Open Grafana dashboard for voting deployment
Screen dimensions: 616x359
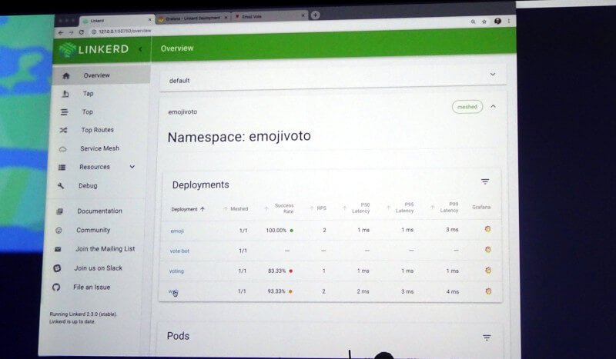click(488, 271)
